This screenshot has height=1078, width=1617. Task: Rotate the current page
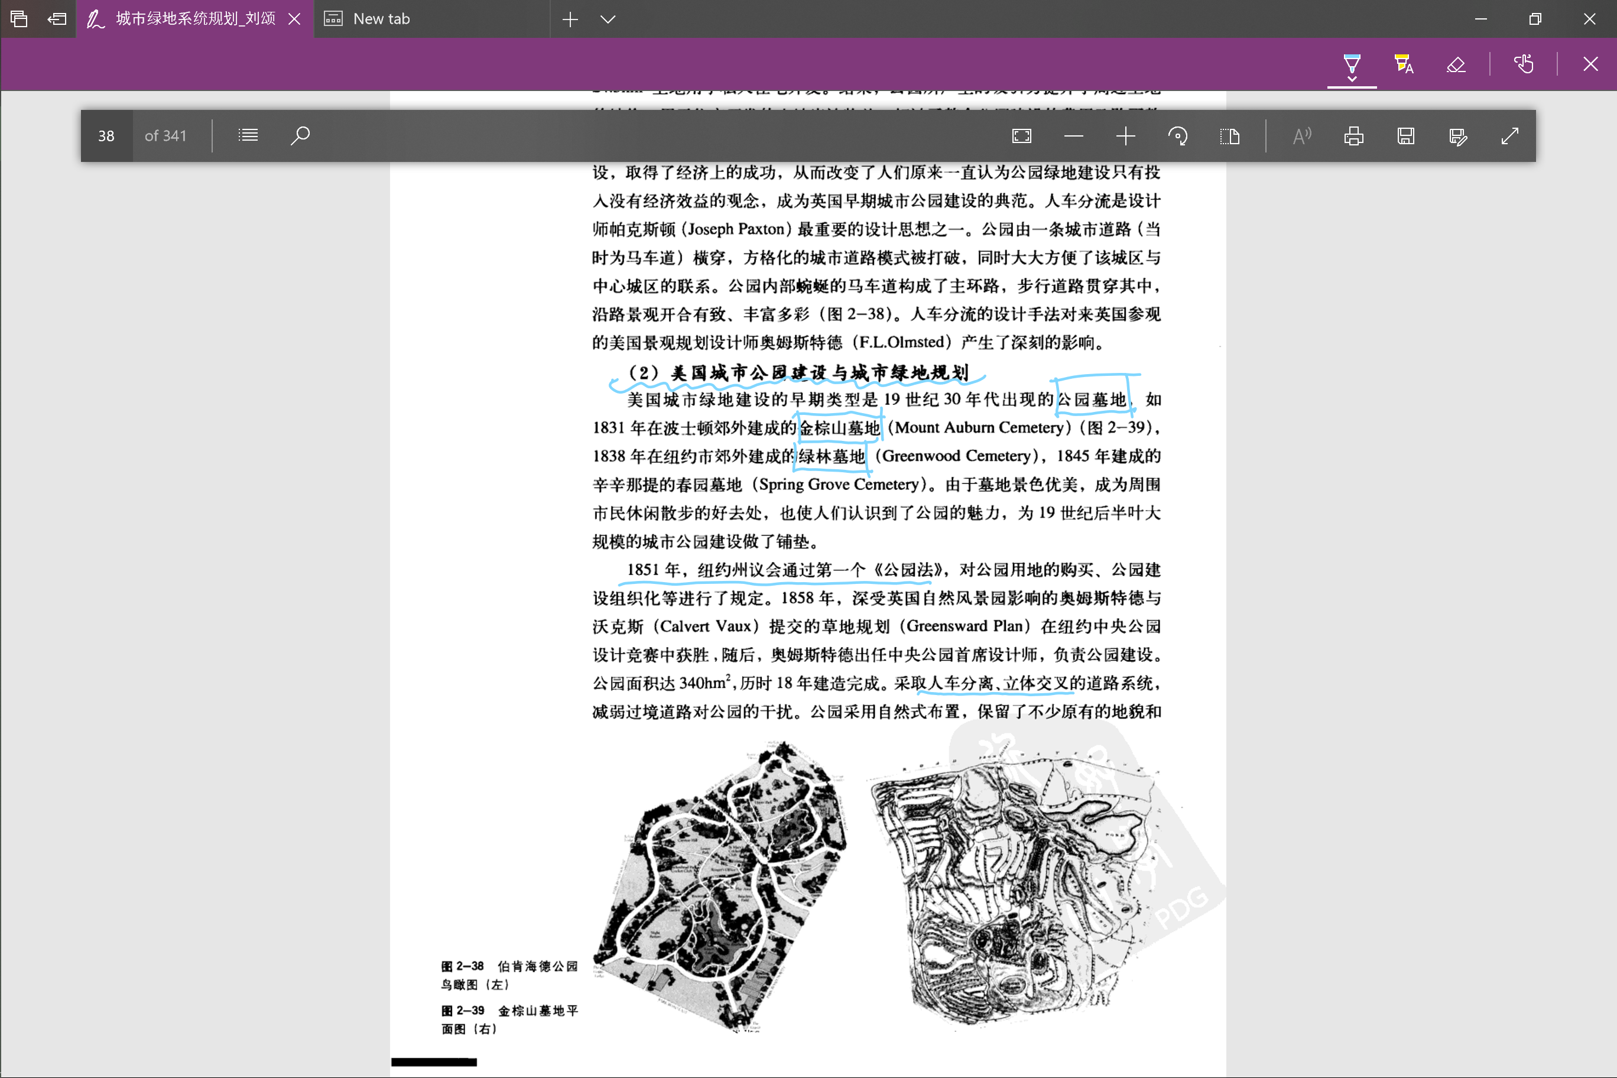(x=1178, y=135)
